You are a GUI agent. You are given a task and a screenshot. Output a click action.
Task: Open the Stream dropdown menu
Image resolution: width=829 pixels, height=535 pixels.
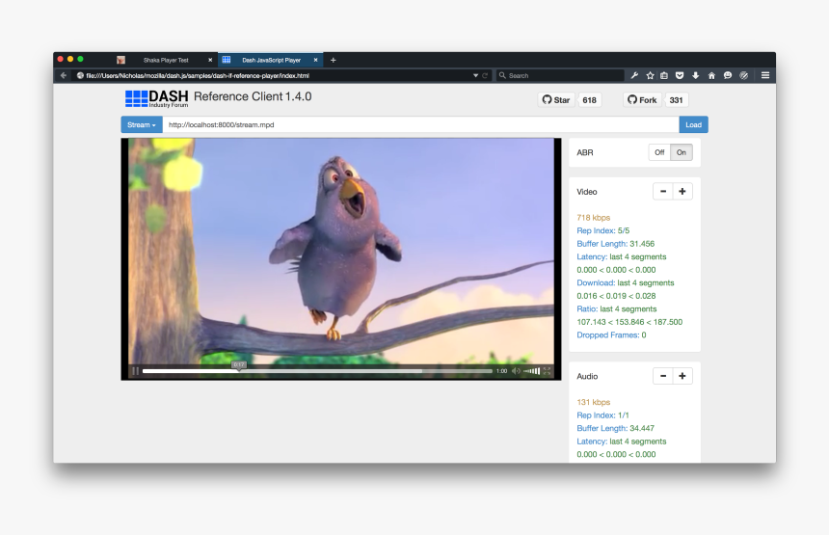coord(142,124)
